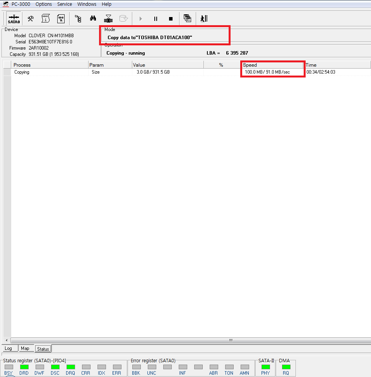
Task: Click the DSC status indicator
Action: pos(55,367)
